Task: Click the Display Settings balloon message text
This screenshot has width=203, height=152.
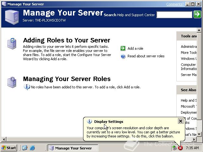Action: tap(133, 132)
